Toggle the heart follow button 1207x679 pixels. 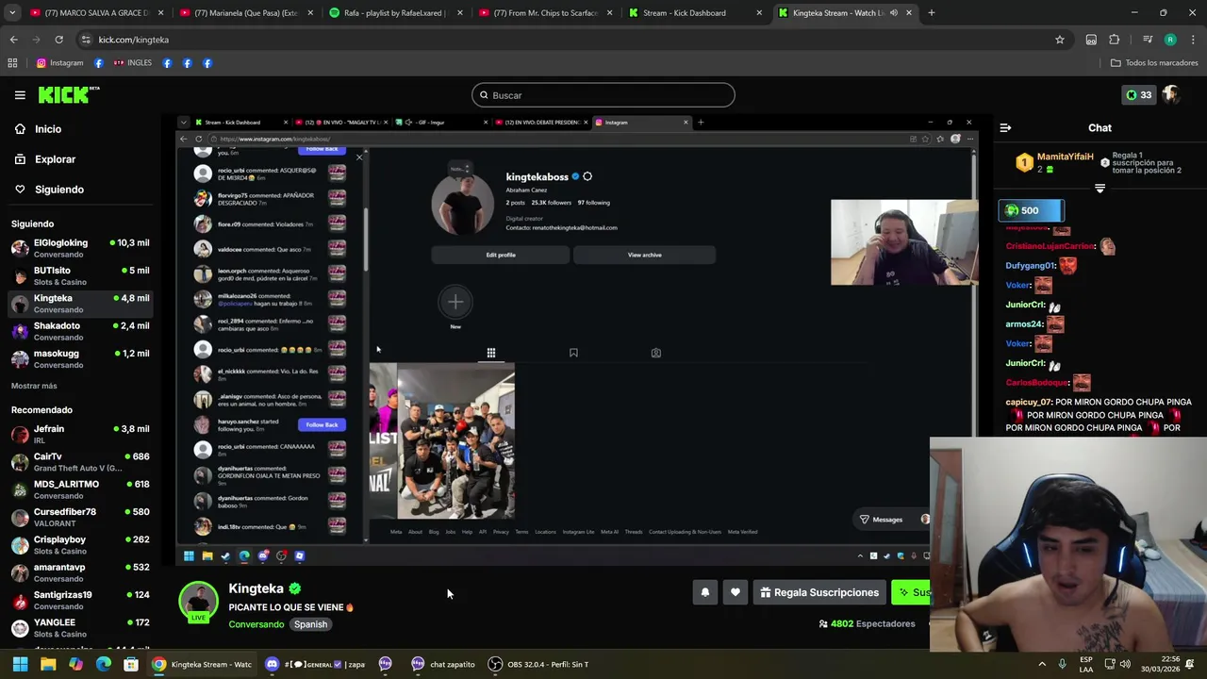[736, 592]
